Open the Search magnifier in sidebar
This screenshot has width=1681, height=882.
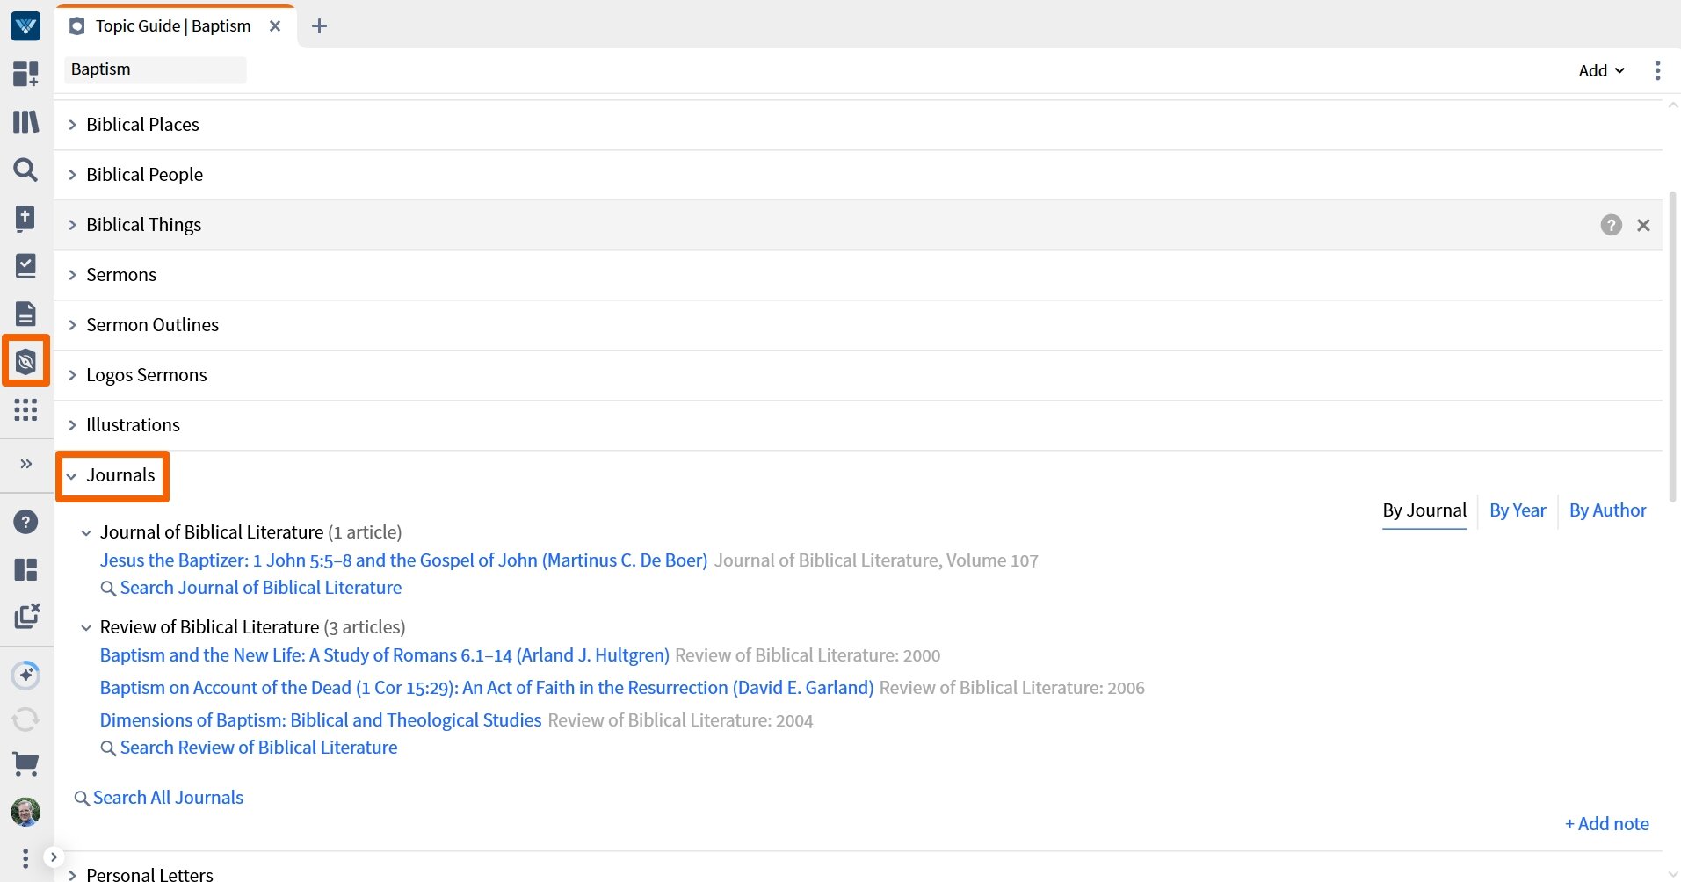pos(25,170)
